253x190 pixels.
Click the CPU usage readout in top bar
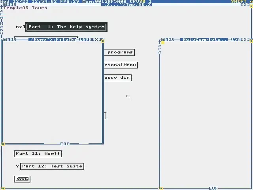[141, 2]
